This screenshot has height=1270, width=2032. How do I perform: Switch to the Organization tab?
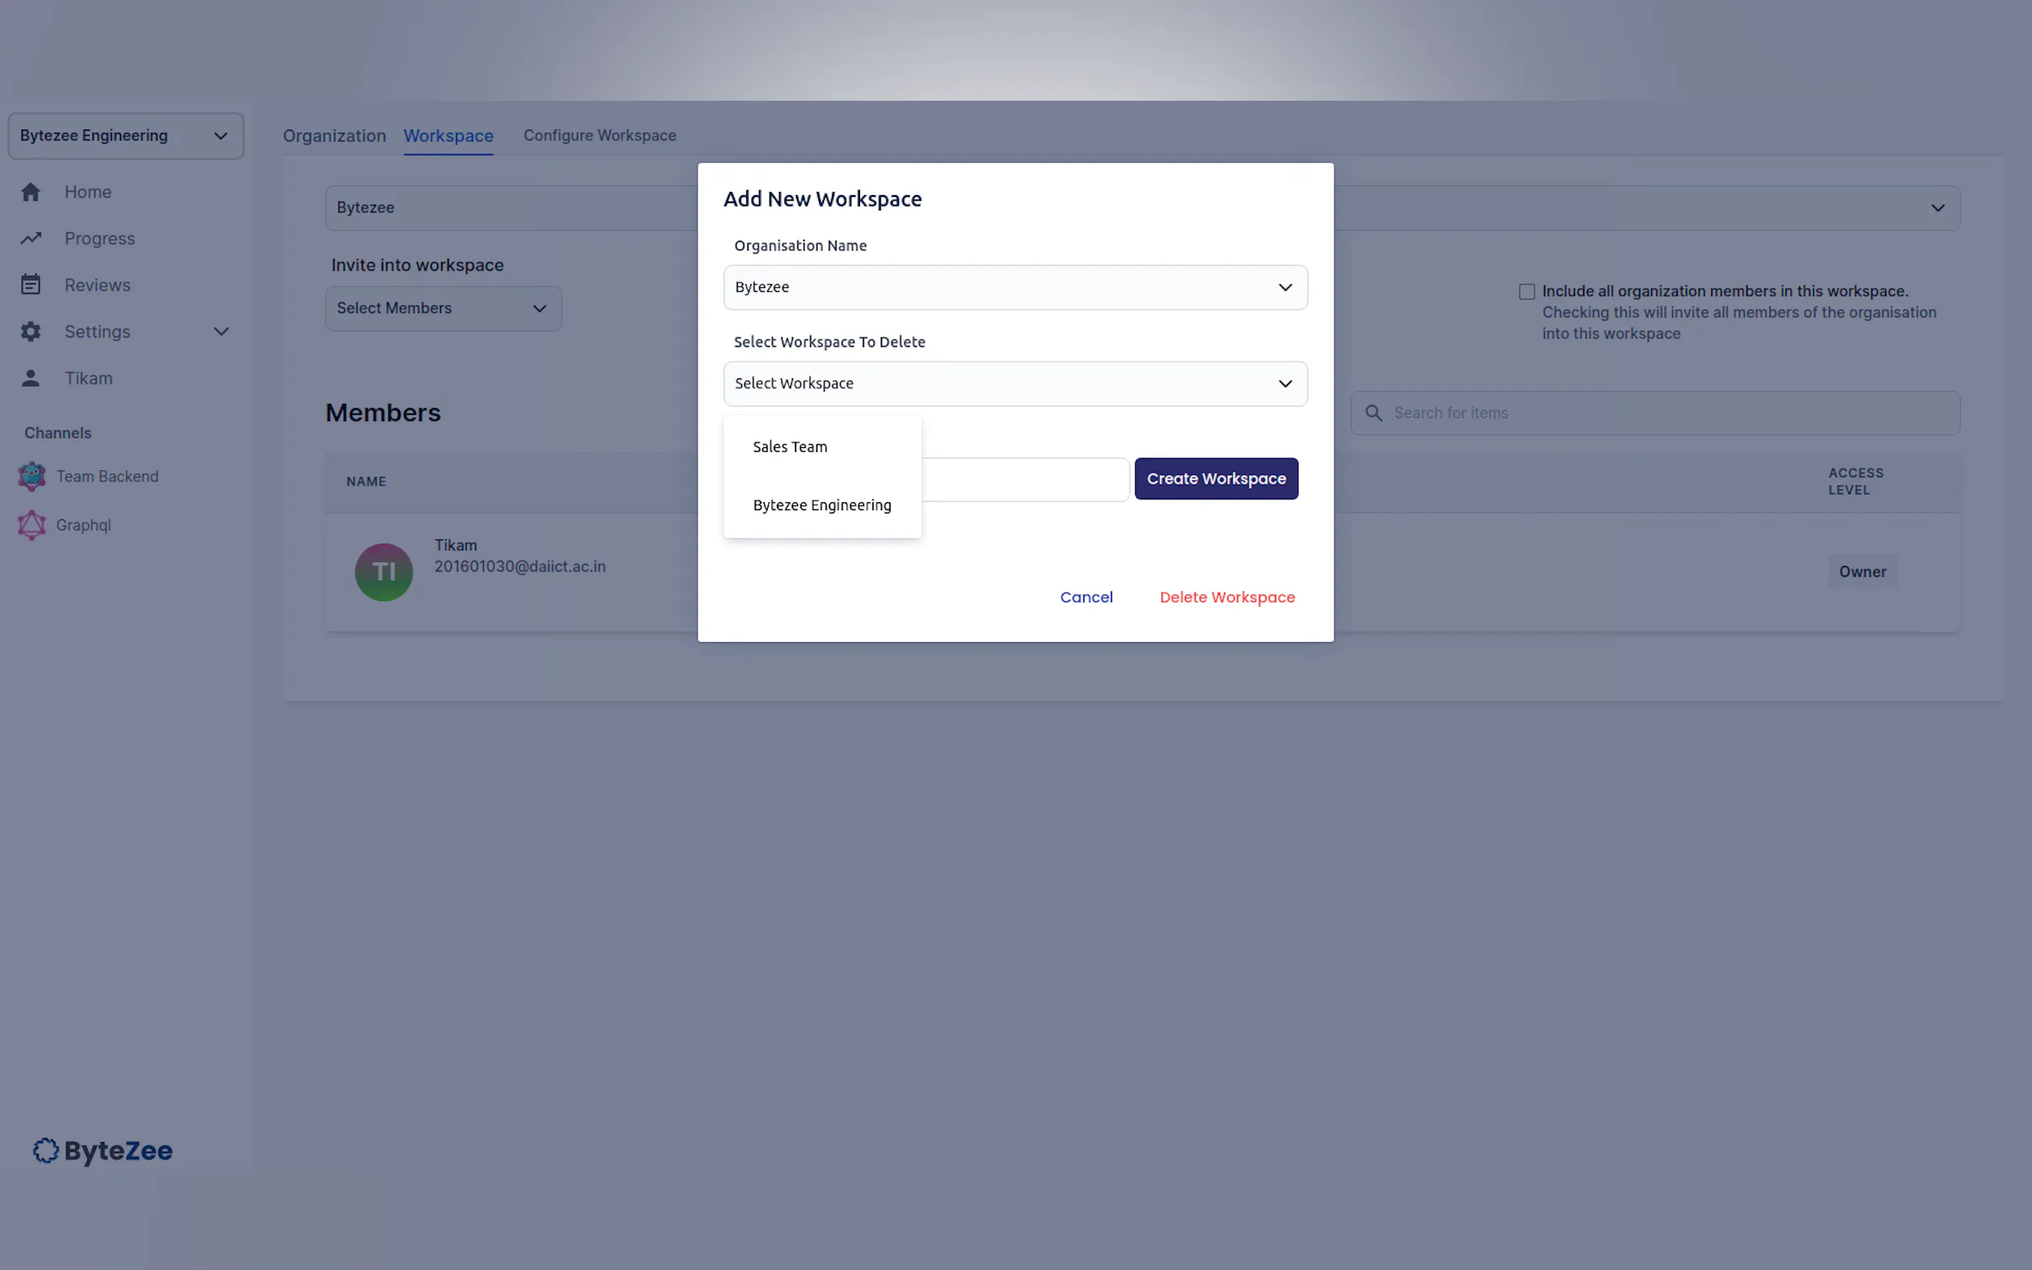334,136
